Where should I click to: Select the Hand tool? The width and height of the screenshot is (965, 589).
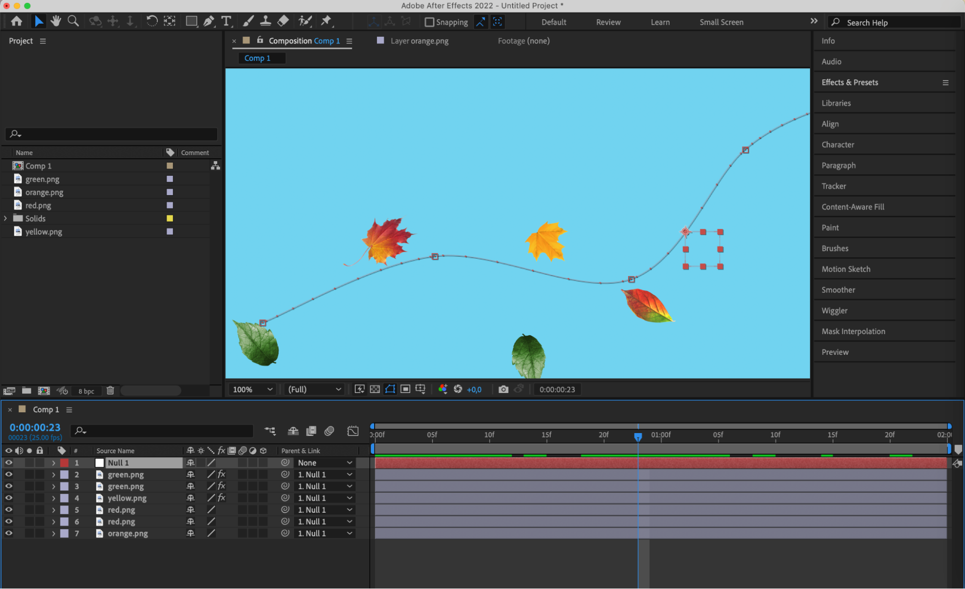[x=56, y=21]
